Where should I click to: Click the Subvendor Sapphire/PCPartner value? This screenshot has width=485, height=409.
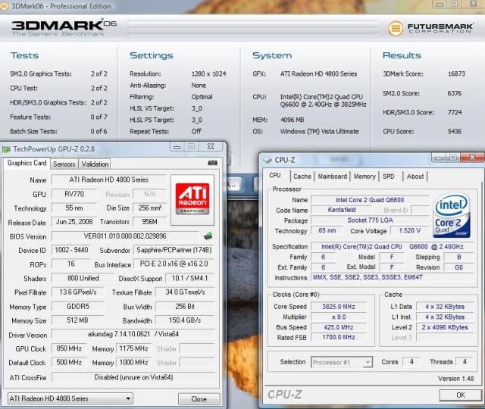[x=174, y=250]
